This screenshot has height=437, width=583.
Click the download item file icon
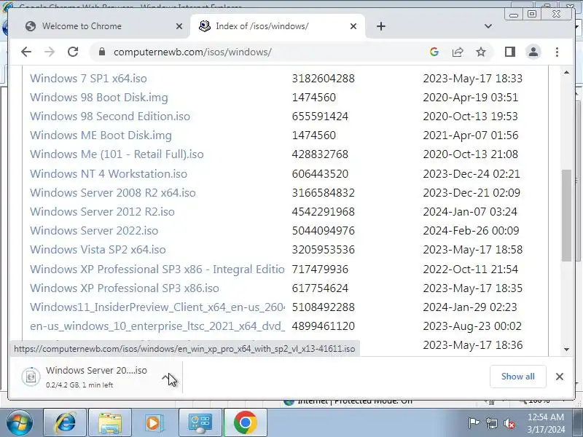pos(31,377)
